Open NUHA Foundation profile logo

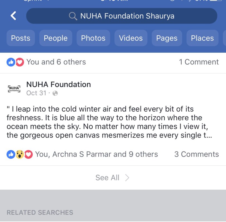(14, 89)
